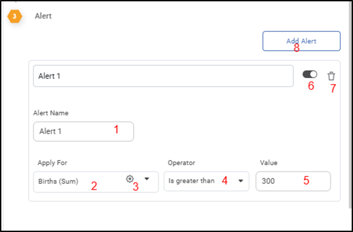Screen dimensions: 353x232
Task: Click empty space inside the Alert 1 card
Action: point(225,126)
